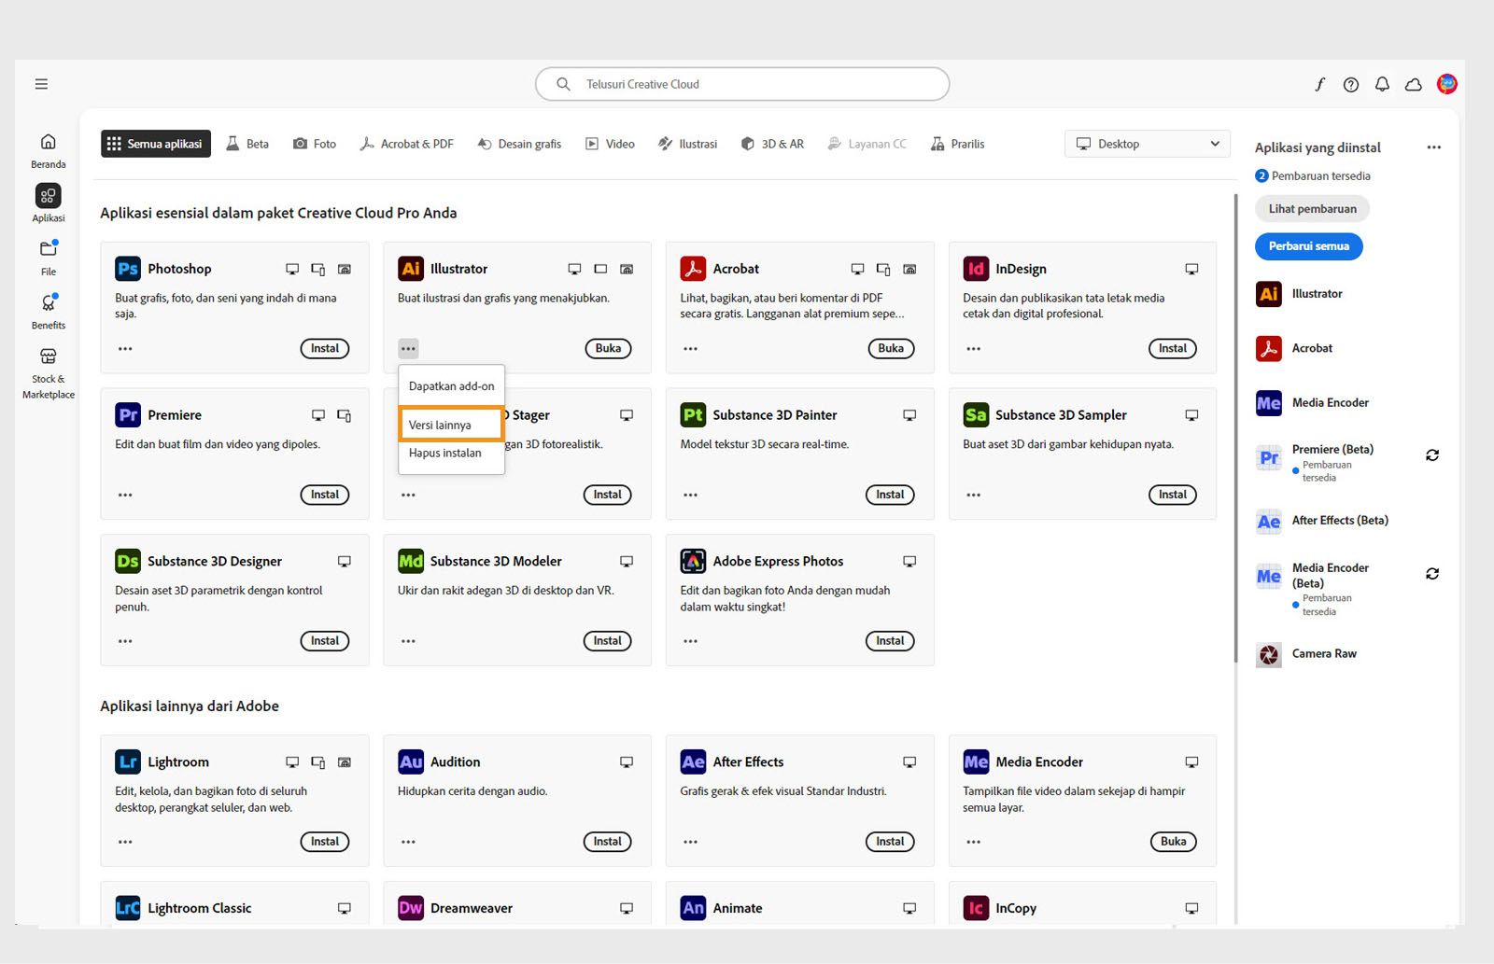Check cloud storage via the cloud icon
The width and height of the screenshot is (1494, 964).
1413,84
